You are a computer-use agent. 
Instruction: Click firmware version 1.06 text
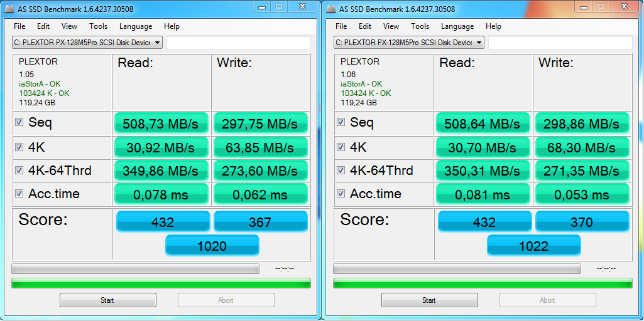tap(348, 75)
